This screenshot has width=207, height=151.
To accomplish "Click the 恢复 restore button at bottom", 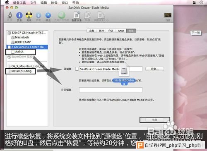I will (155, 120).
